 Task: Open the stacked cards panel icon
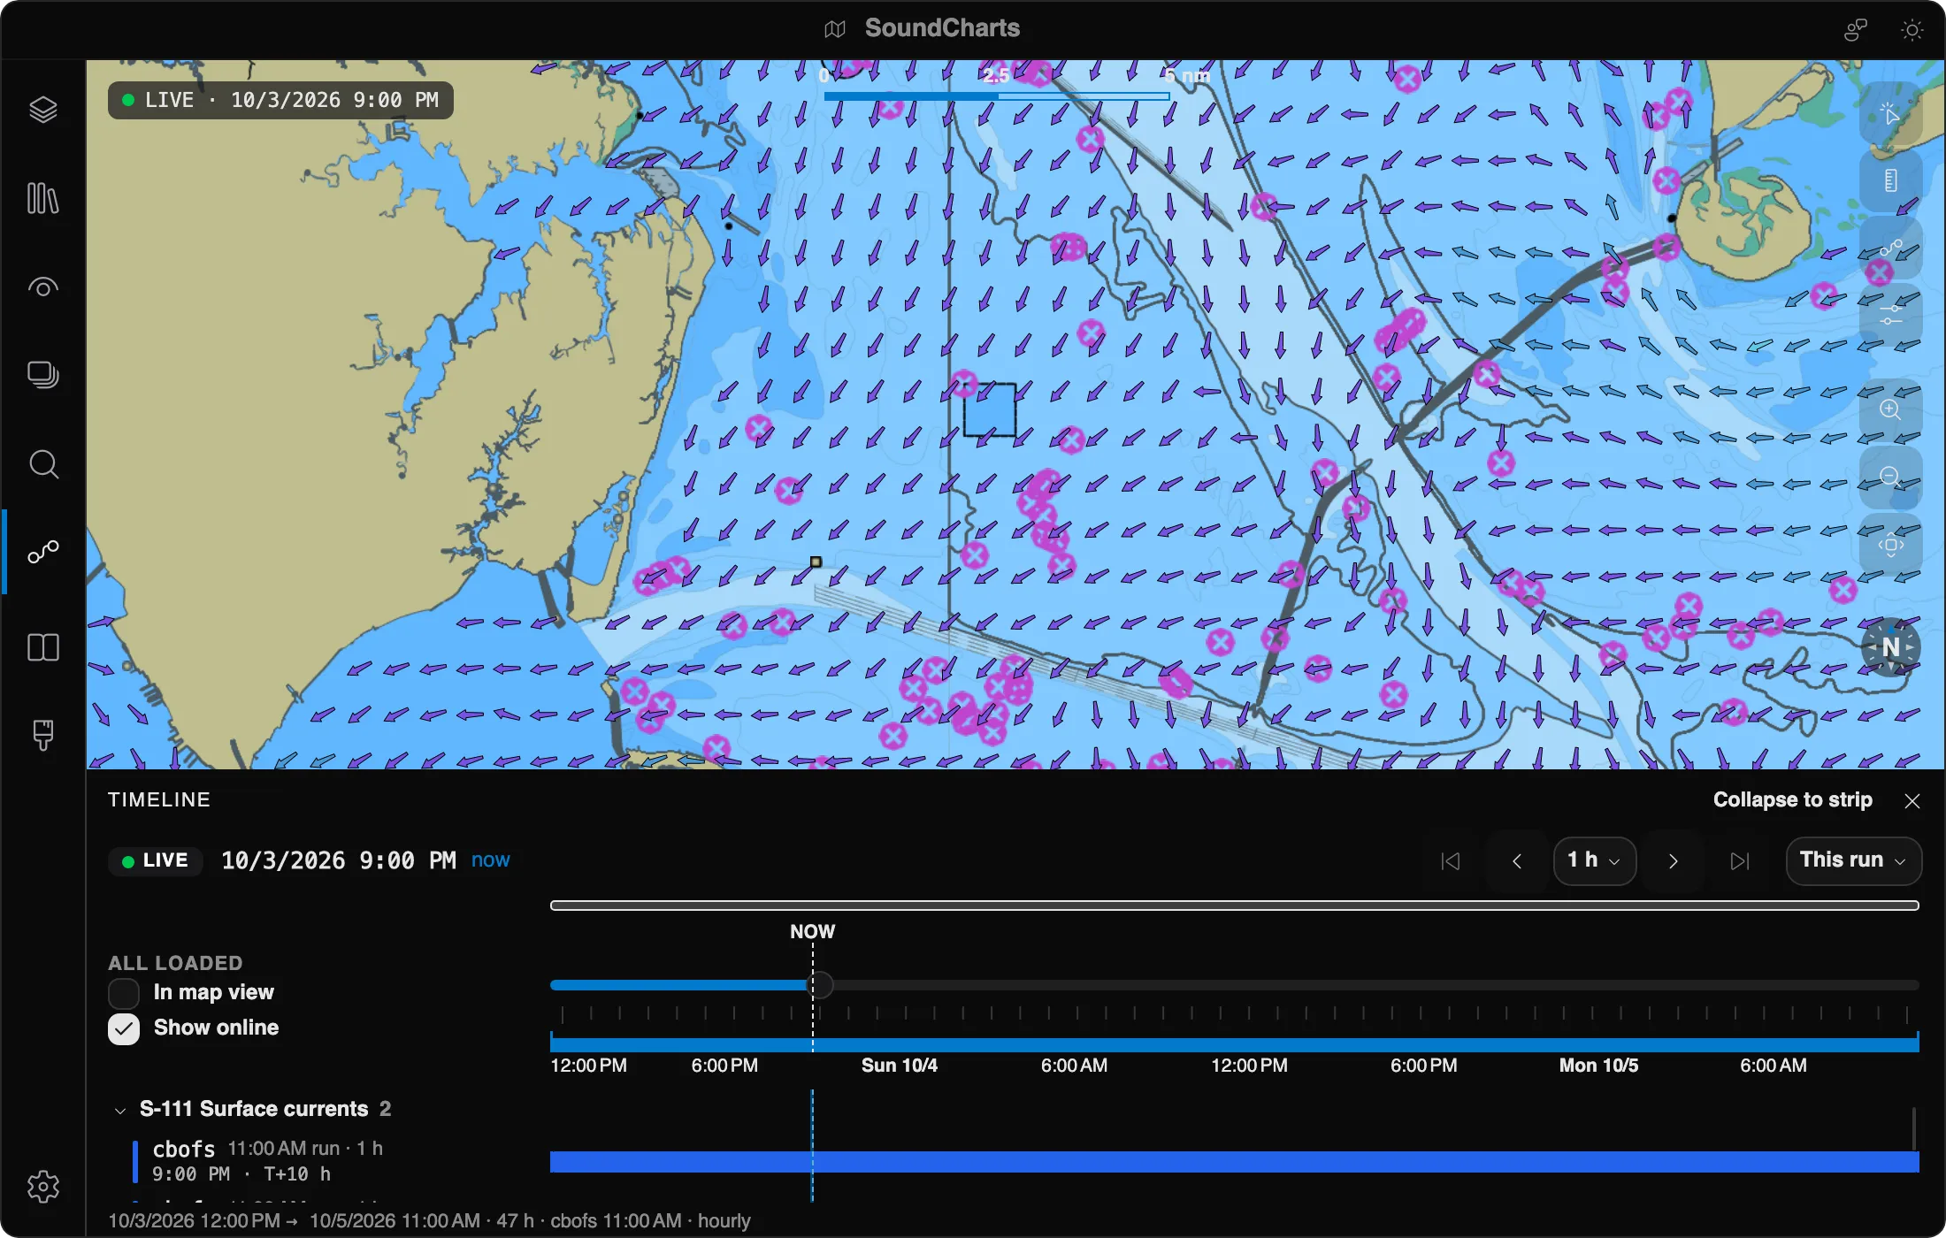click(42, 375)
